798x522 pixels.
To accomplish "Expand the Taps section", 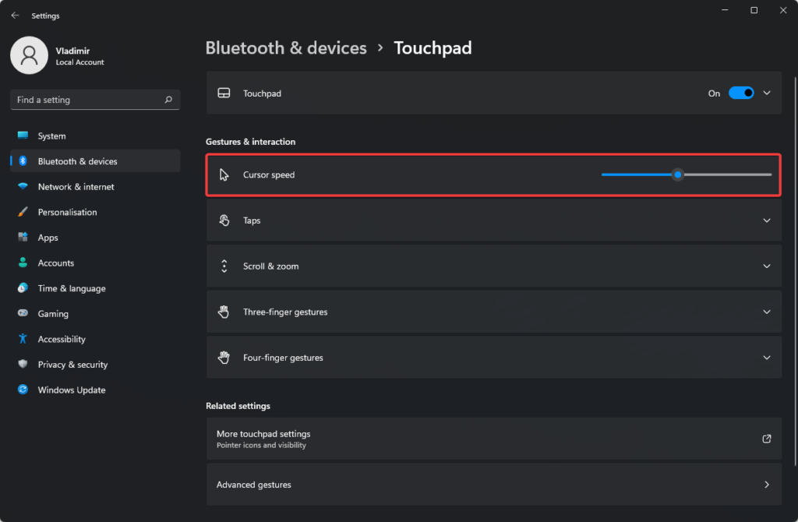I will coord(766,220).
